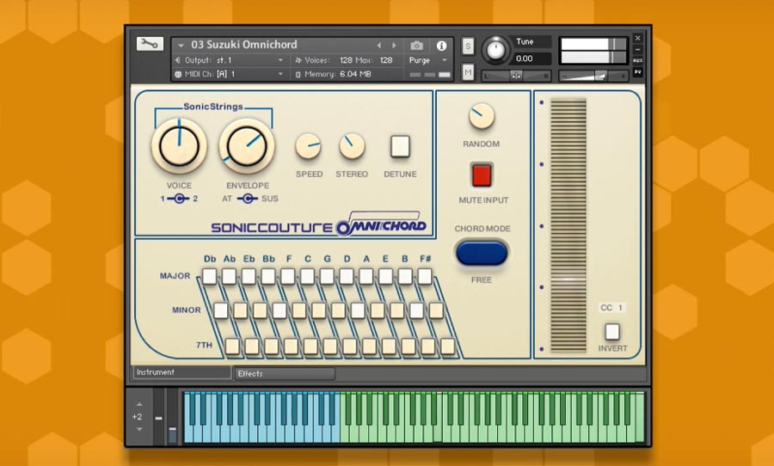
Task: Toggle the red MUTE INPUT button
Action: (x=482, y=175)
